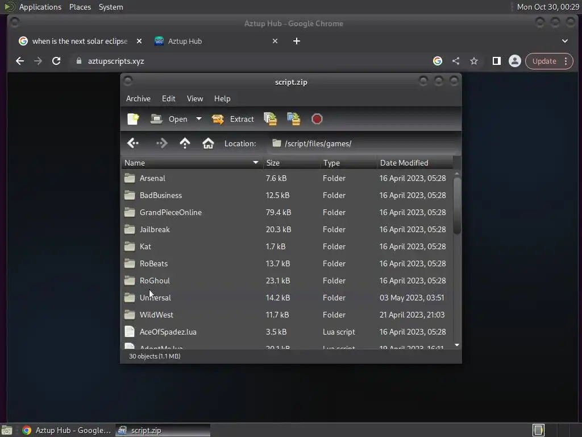582x437 pixels.
Task: Open the Chrome profile avatar
Action: coord(515,61)
